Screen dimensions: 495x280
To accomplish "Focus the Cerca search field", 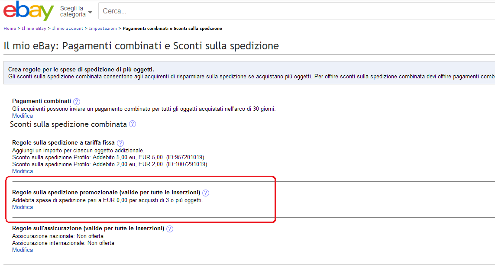I will point(297,11).
